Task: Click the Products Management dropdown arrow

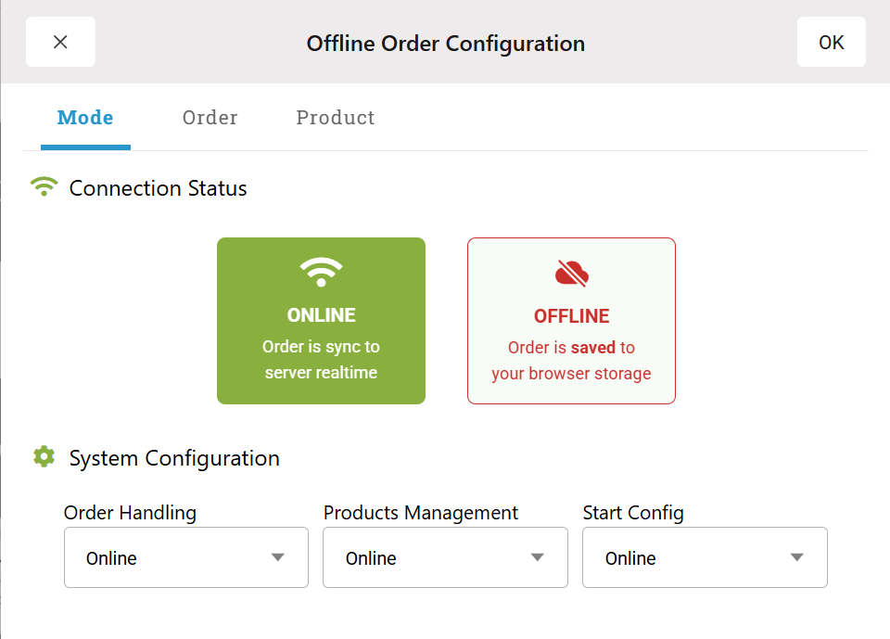Action: click(x=537, y=557)
